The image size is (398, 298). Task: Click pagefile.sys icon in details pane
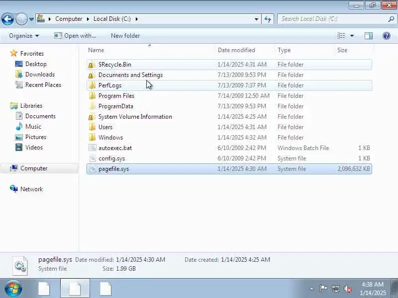click(20, 265)
